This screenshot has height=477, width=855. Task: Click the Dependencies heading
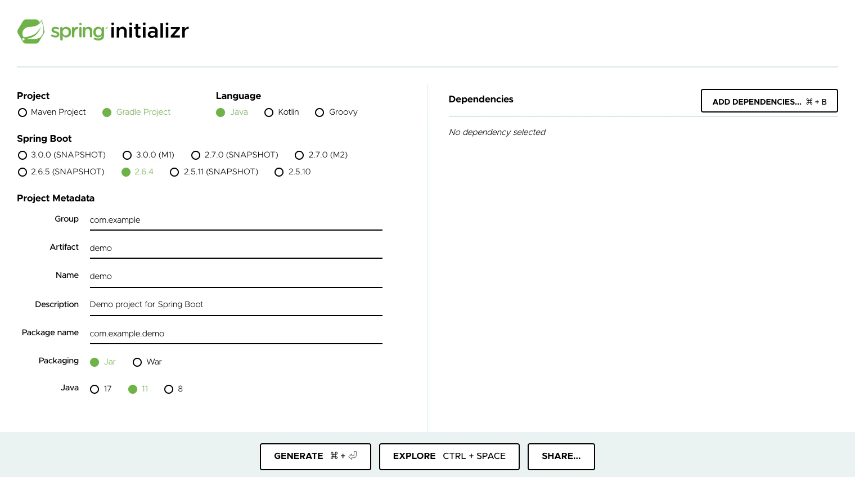[x=481, y=99]
